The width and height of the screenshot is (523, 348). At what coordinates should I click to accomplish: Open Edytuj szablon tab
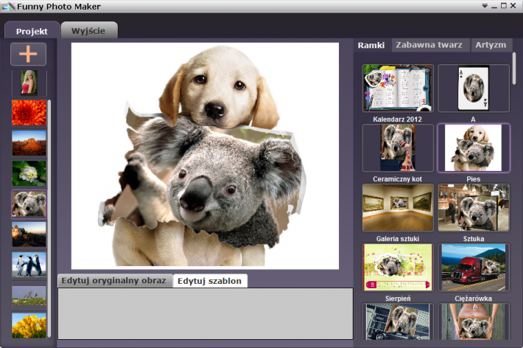(209, 281)
